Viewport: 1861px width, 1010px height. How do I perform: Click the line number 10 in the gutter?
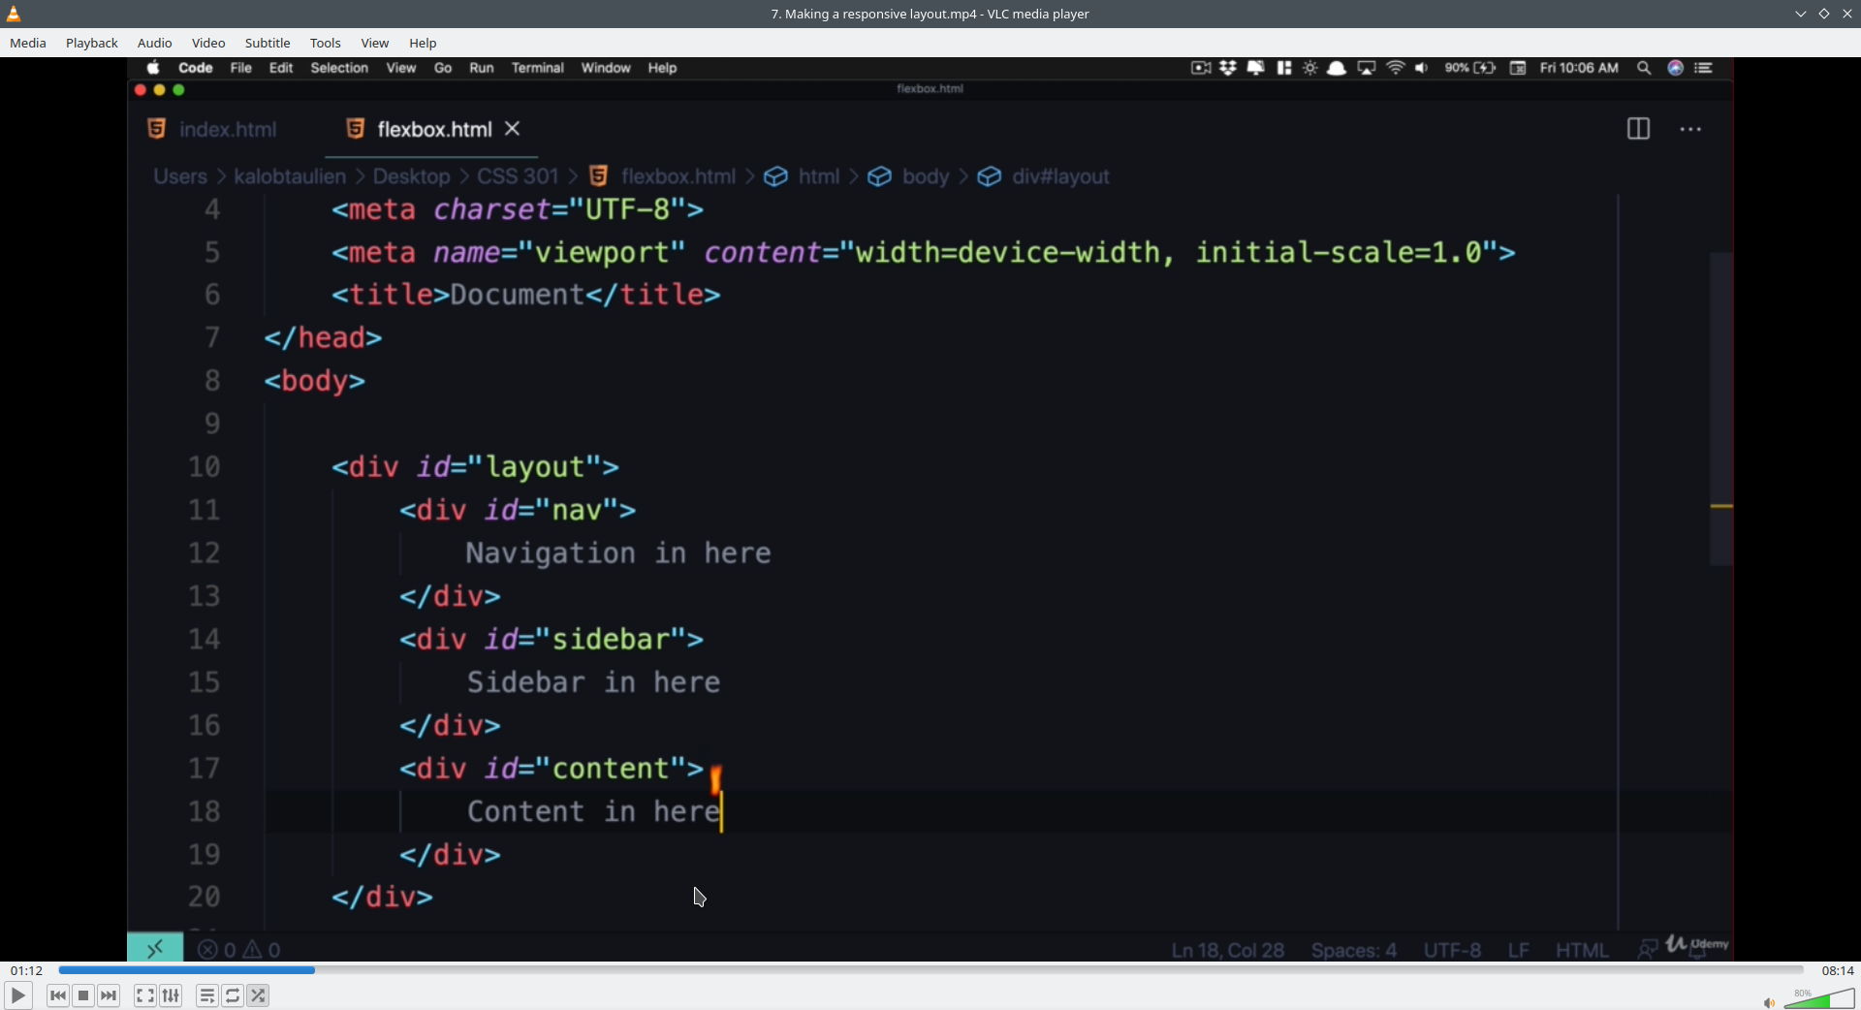[205, 467]
